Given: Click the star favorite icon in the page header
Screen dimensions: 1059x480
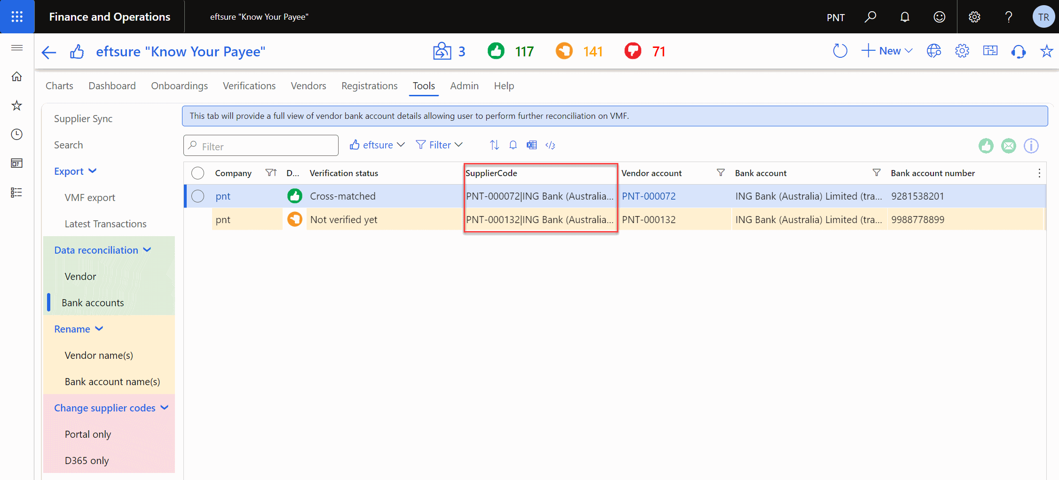Looking at the screenshot, I should pyautogui.click(x=1046, y=51).
